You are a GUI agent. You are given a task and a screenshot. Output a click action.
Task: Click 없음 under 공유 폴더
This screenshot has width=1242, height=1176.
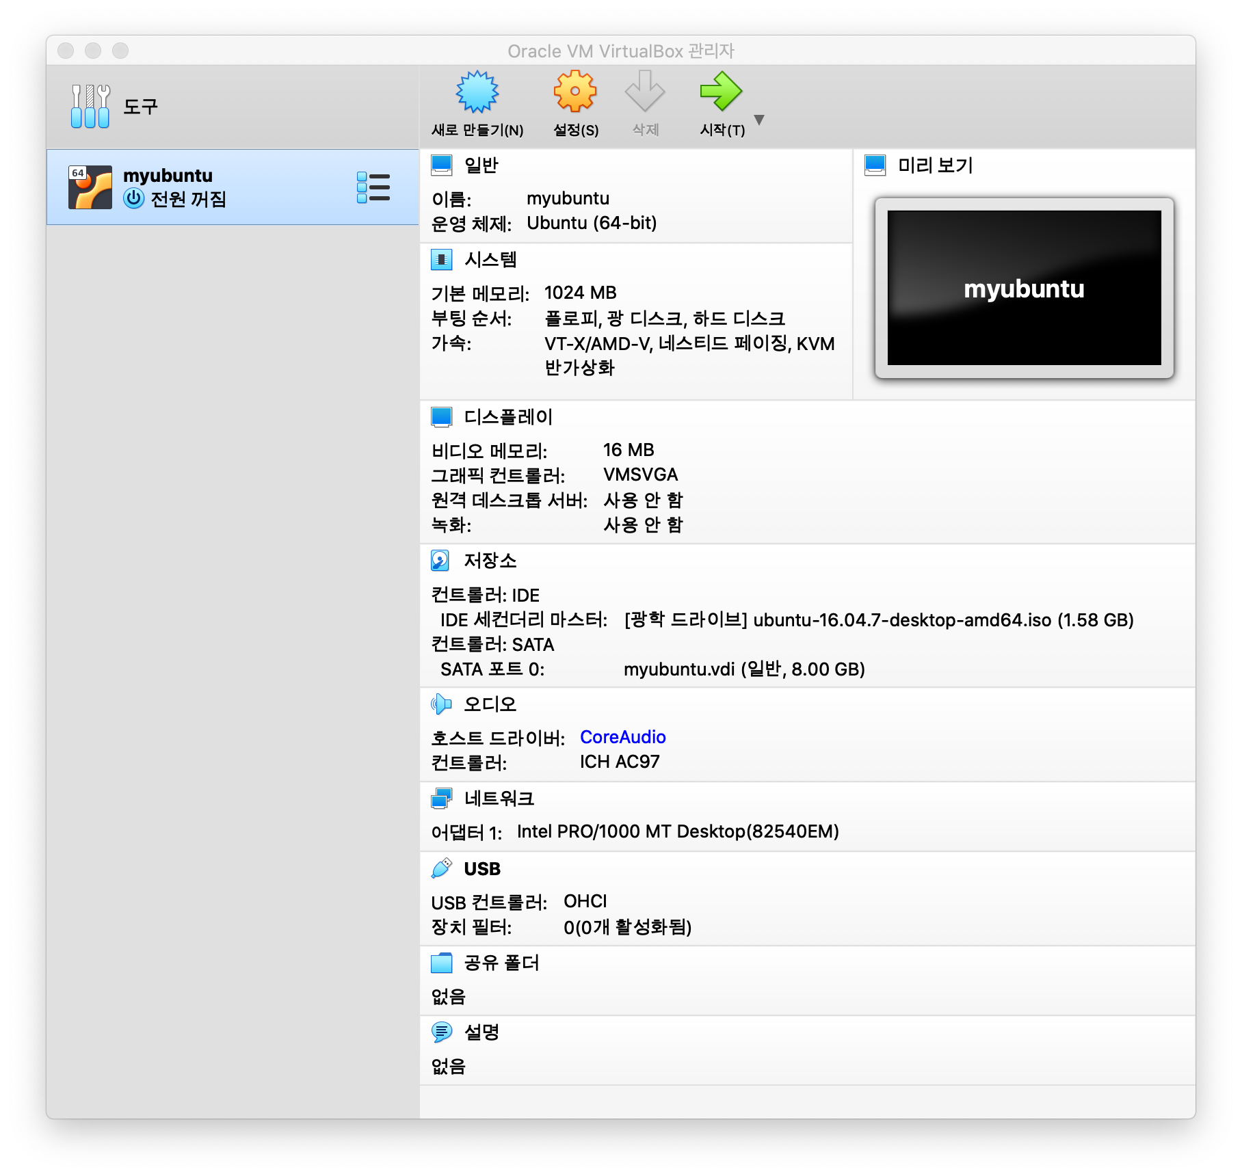pyautogui.click(x=448, y=997)
